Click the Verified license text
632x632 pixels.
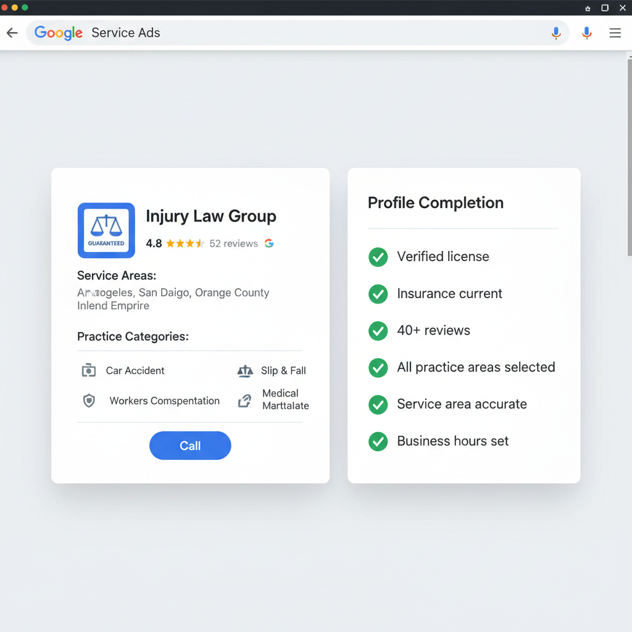tap(443, 257)
